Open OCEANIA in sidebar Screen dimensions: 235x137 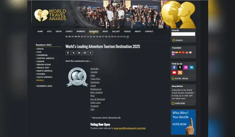(41, 74)
